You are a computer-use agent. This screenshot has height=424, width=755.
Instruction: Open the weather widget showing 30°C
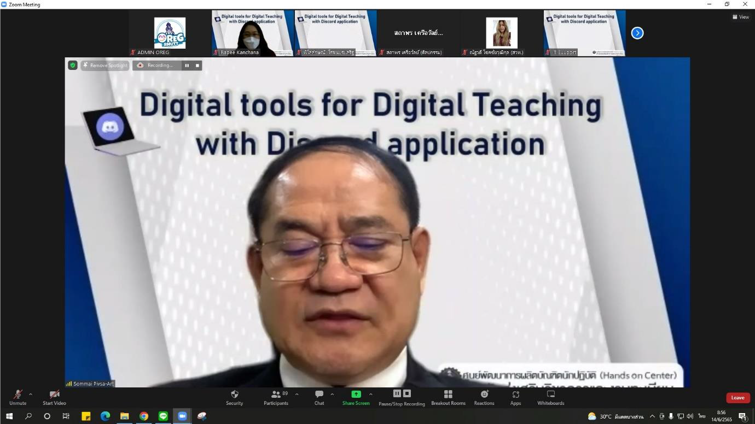pyautogui.click(x=615, y=416)
